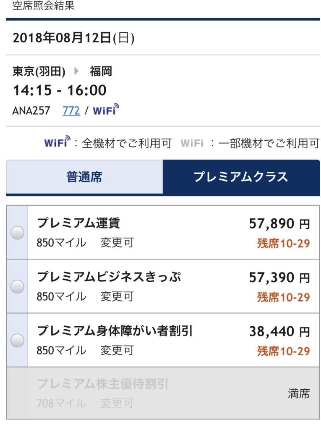Click the 38,440 円 fare price
Screen dimensions: 321x430
click(279, 332)
